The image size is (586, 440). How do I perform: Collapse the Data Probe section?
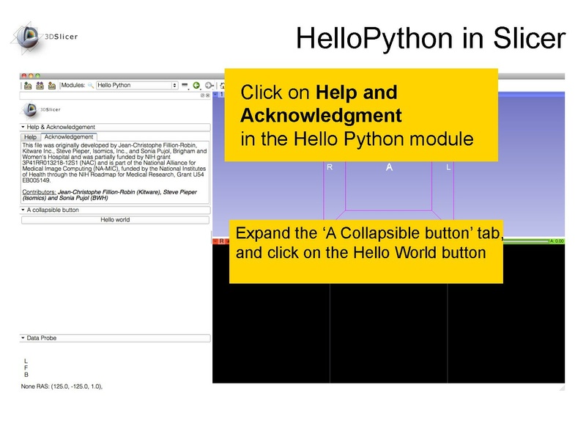[x=115, y=338]
